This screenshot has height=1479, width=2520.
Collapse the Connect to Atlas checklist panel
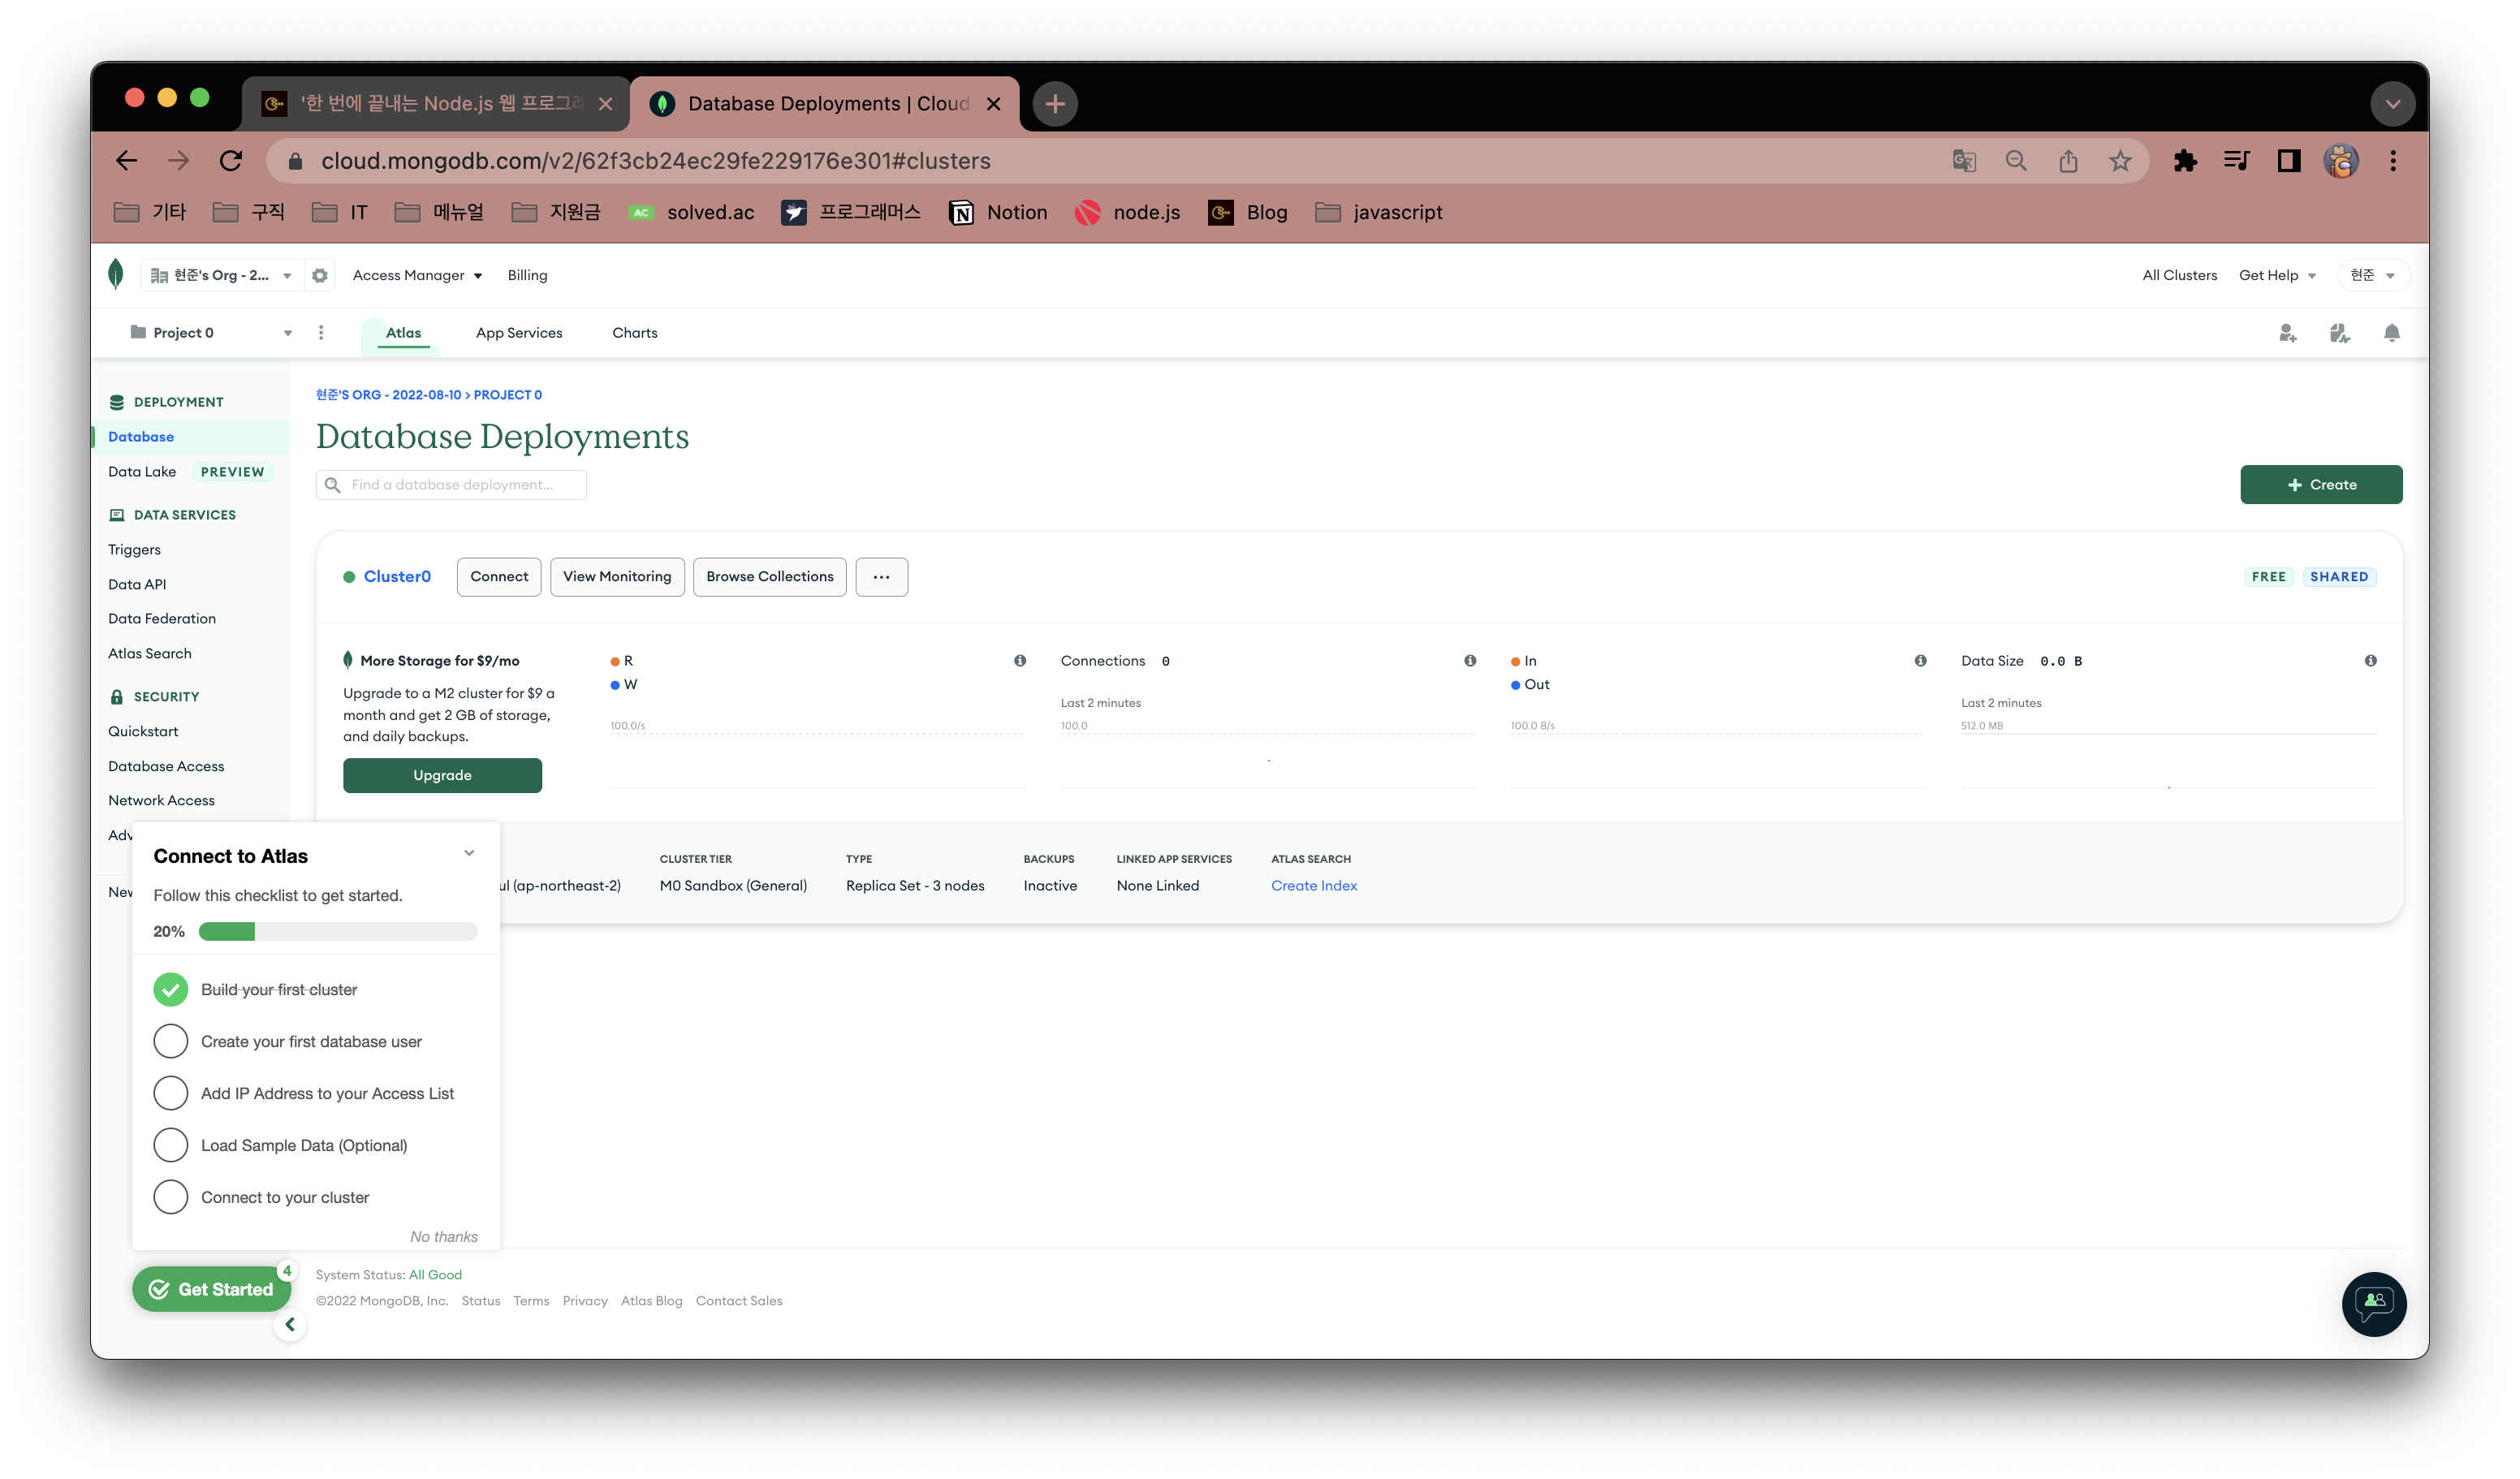coord(469,853)
